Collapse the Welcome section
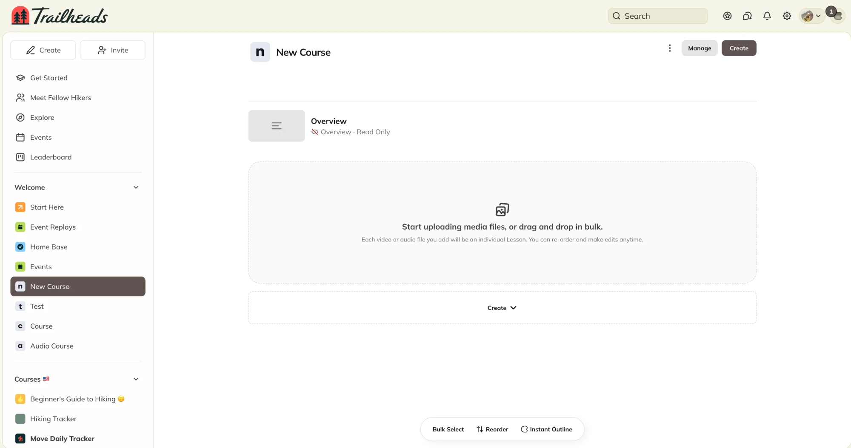Image resolution: width=851 pixels, height=448 pixels. click(x=136, y=187)
